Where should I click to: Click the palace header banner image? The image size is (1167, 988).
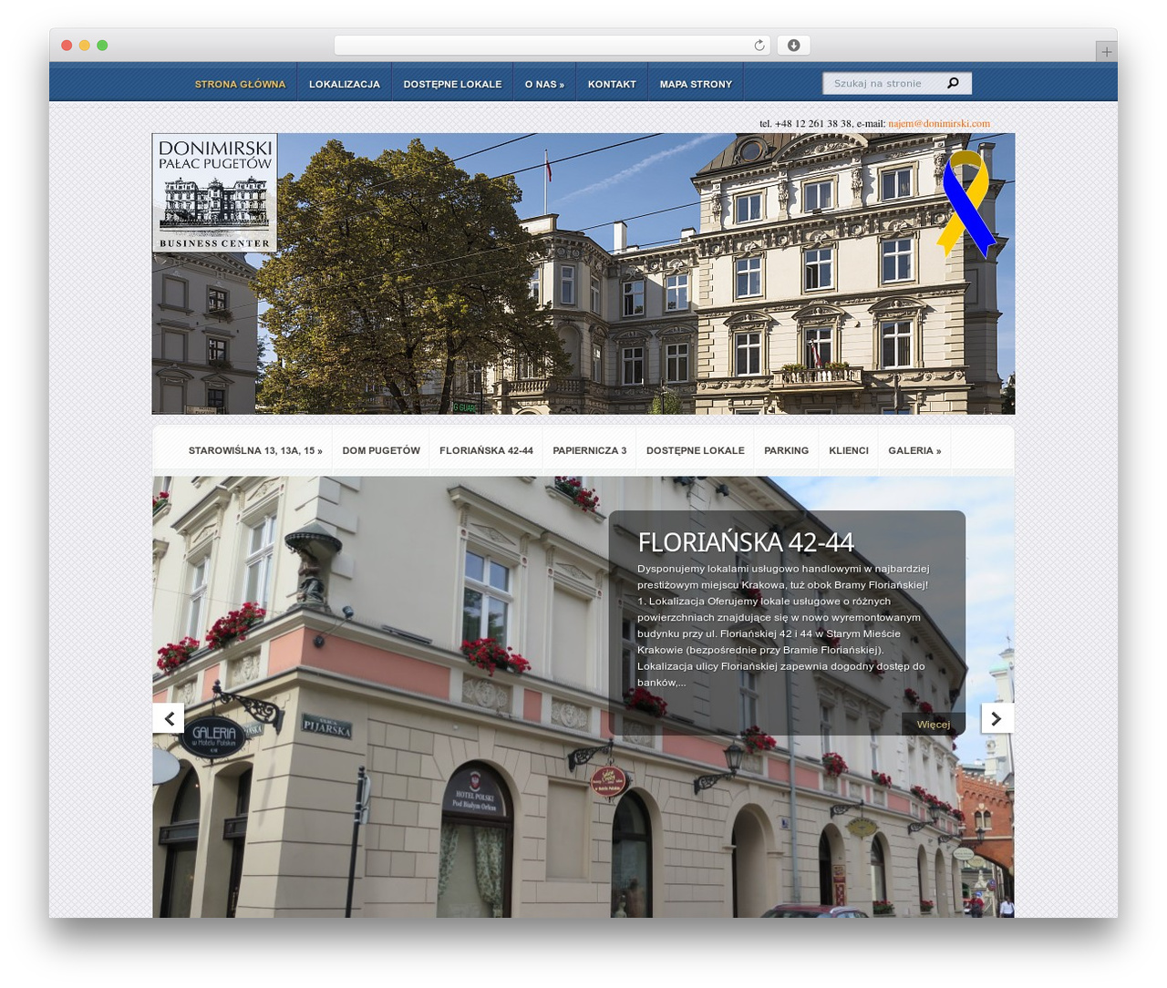tap(583, 273)
